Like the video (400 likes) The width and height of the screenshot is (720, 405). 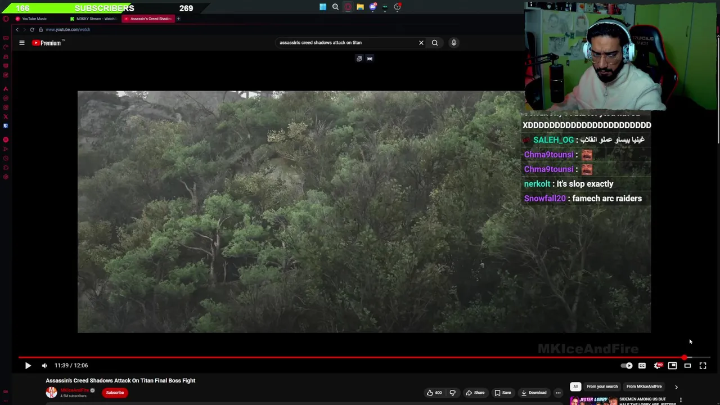click(x=434, y=393)
